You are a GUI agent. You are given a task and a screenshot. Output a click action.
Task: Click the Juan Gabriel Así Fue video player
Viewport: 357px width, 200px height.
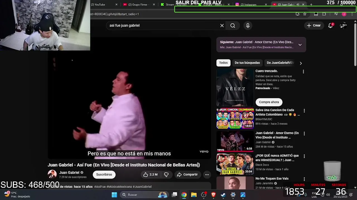click(129, 98)
